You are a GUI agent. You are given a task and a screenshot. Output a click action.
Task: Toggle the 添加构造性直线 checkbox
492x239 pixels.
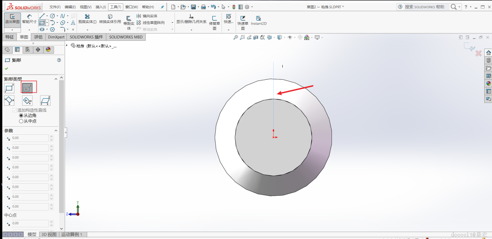pyautogui.click(x=15, y=110)
